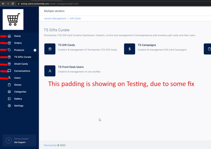The image size is (211, 149).
Task: Click the Stores clipboard icon
Action: (x=9, y=85)
